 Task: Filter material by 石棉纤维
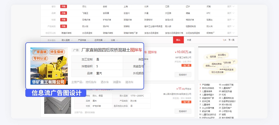tap(86, 20)
